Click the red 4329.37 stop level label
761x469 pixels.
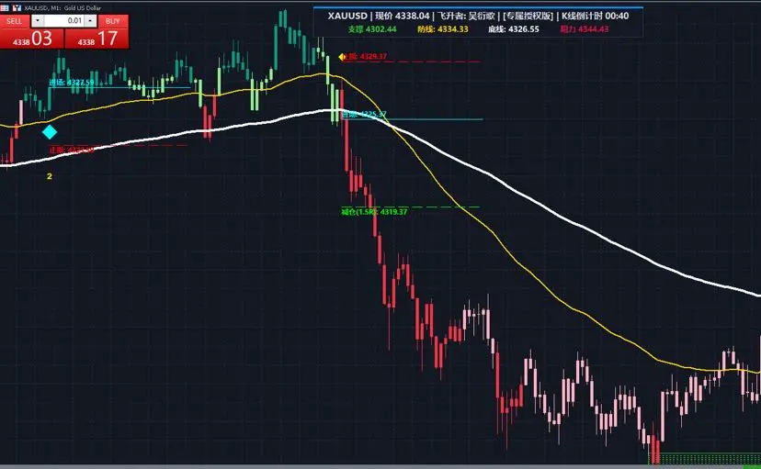pos(366,56)
